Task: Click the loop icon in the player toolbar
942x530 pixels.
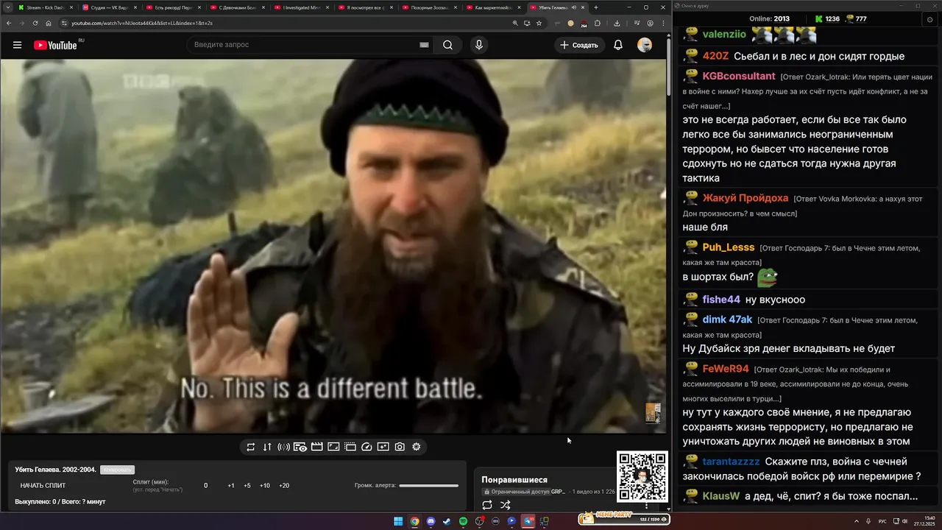Action: [251, 447]
